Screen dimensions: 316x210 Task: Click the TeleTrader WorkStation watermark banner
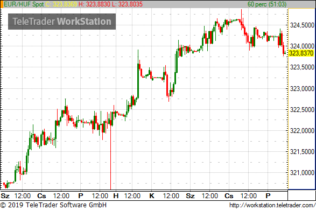(62, 22)
